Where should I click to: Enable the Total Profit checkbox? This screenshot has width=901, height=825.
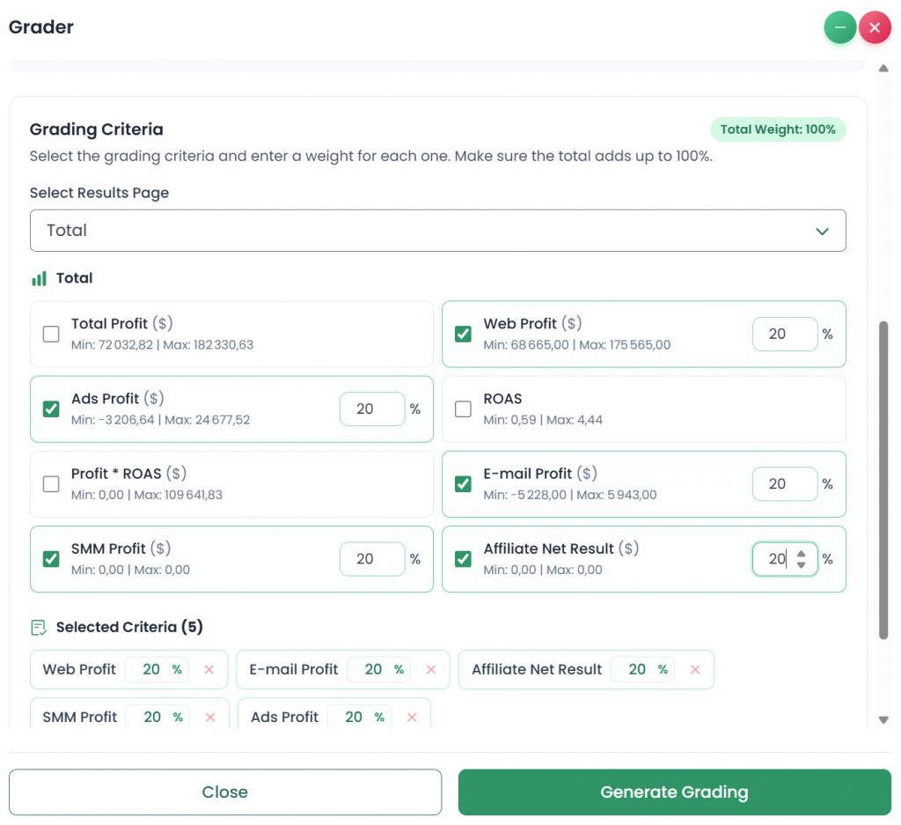[x=51, y=334]
